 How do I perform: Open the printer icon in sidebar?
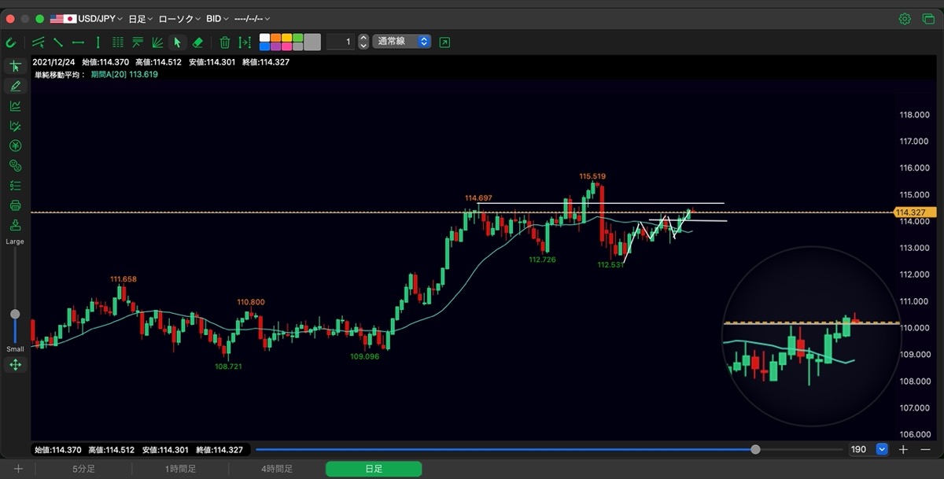tap(15, 206)
